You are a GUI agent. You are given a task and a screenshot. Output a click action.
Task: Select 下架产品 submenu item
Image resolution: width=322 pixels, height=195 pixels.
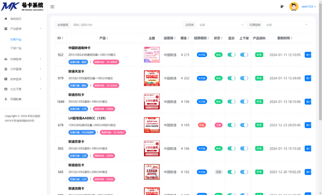(16, 48)
